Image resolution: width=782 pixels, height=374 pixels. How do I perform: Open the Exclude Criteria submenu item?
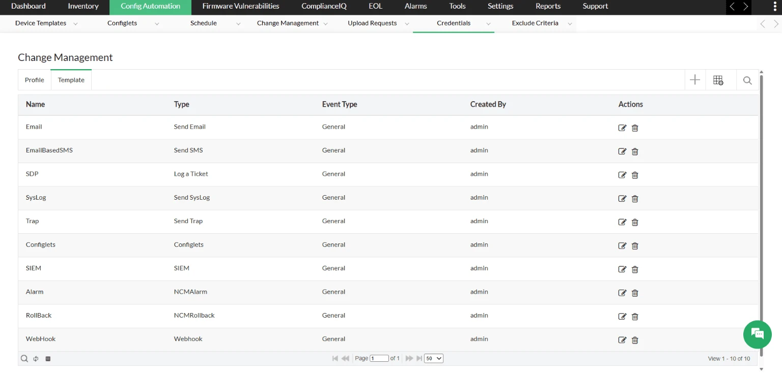(x=535, y=23)
